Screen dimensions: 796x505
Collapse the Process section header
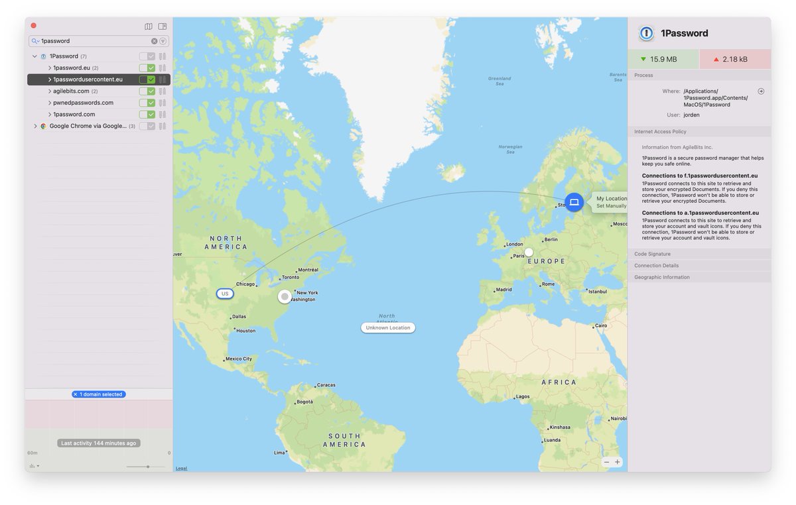click(699, 75)
